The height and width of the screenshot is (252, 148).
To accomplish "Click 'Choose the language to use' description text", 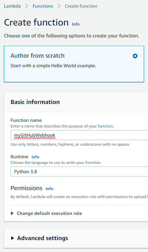I will coord(56,163).
